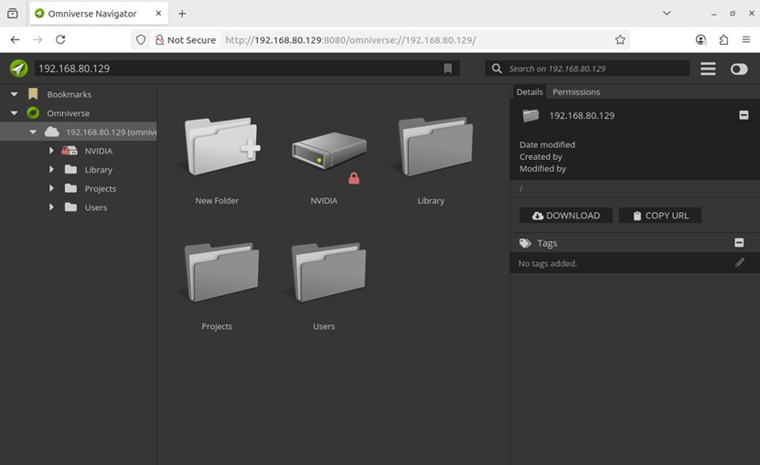Viewport: 760px width, 465px height.
Task: Bookmark page with star icon
Action: (620, 39)
